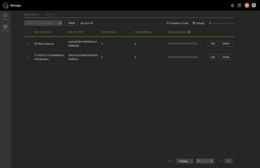The width and height of the screenshot is (260, 168).
Task: Click the box pool name search field
Action: [x=42, y=23]
